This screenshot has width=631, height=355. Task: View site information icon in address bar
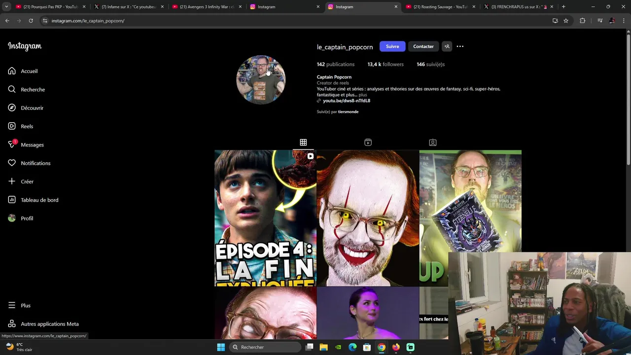pos(45,21)
